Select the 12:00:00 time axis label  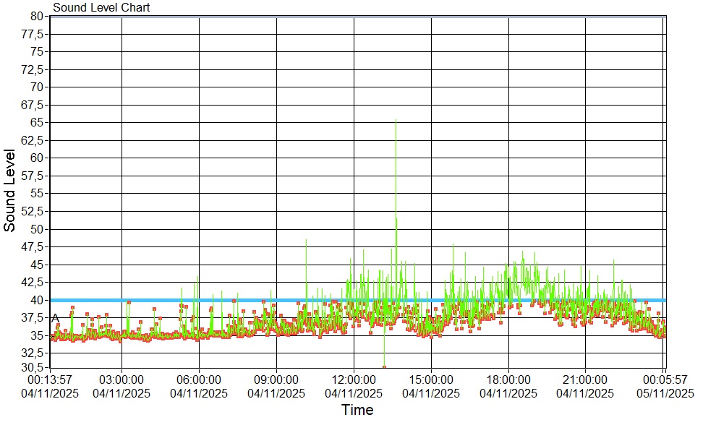354,379
